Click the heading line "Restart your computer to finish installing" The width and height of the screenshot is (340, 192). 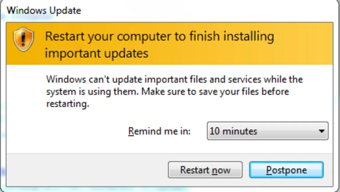pos(160,36)
